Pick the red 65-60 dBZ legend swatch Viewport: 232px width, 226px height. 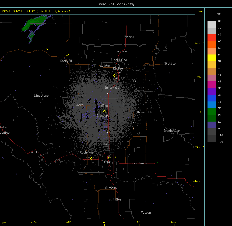(212, 38)
